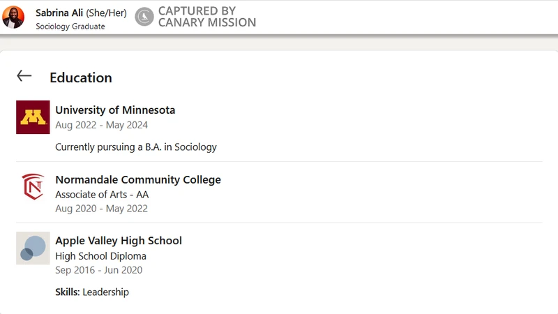Image resolution: width=558 pixels, height=314 pixels.
Task: Open the University of Minnesota school page
Action: point(115,110)
